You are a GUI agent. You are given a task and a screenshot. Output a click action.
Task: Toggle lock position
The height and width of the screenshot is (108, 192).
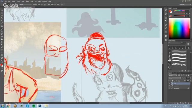(x=177, y=81)
